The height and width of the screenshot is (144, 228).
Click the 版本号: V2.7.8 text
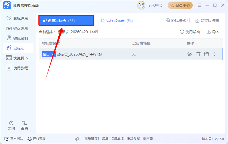coord(213,139)
